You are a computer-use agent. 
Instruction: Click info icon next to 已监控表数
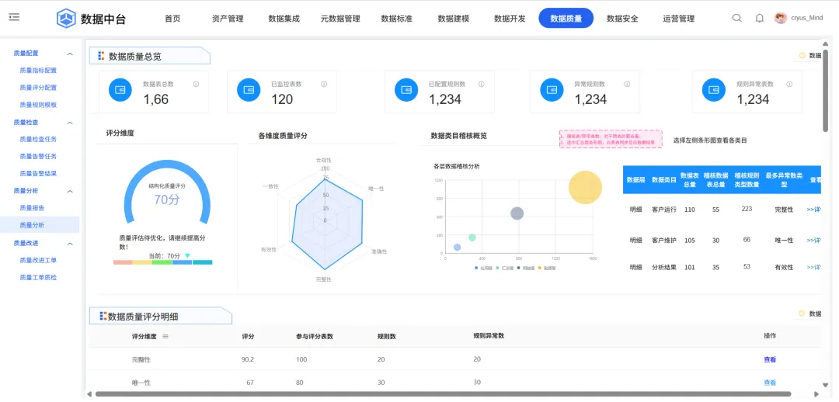[324, 84]
